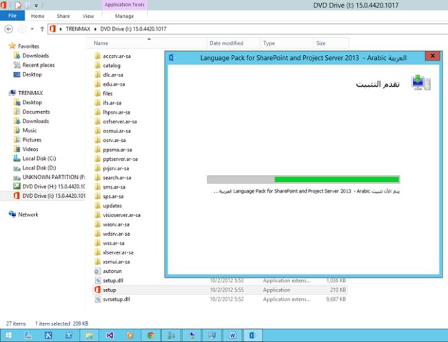Sort by Date modified column header
Screen dimensions: 448x342
[226, 43]
